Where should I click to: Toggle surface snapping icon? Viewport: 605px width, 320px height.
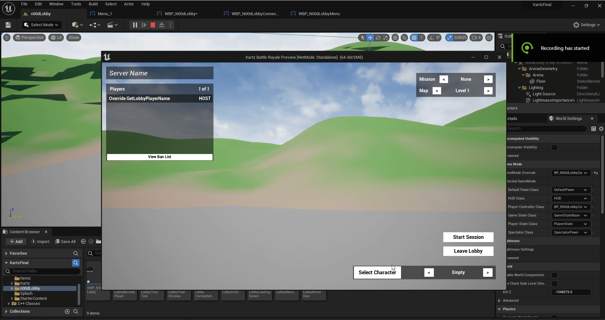(x=404, y=38)
